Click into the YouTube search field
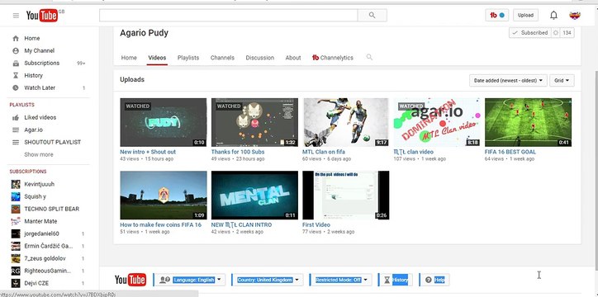Screen dimensions: 598x297 [229, 15]
